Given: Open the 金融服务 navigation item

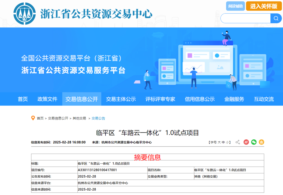Looking at the screenshot, I should pos(234,99).
